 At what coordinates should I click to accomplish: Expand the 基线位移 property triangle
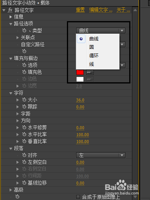pyautogui.click(x=18, y=183)
